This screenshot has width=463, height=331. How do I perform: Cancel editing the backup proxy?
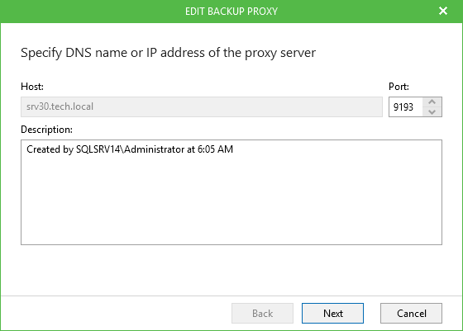pos(411,313)
